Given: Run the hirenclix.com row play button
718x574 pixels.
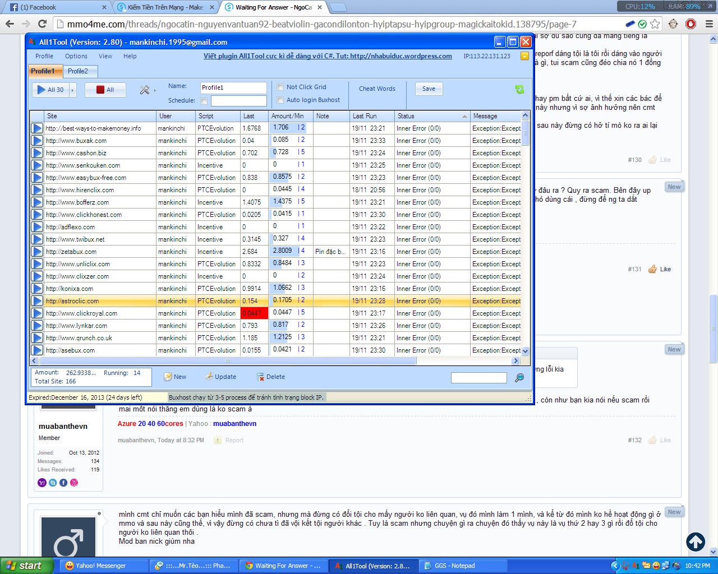Looking at the screenshot, I should [x=37, y=190].
